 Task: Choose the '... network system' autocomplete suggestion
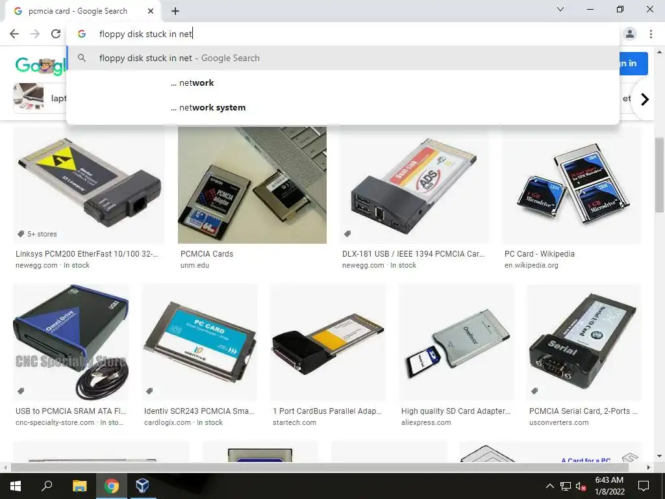pyautogui.click(x=343, y=107)
